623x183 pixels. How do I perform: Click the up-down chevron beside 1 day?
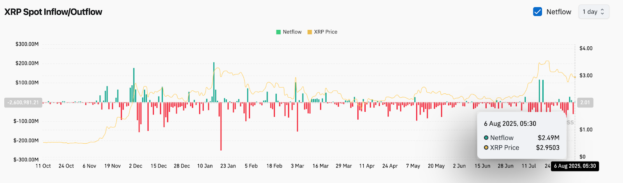[x=602, y=12]
